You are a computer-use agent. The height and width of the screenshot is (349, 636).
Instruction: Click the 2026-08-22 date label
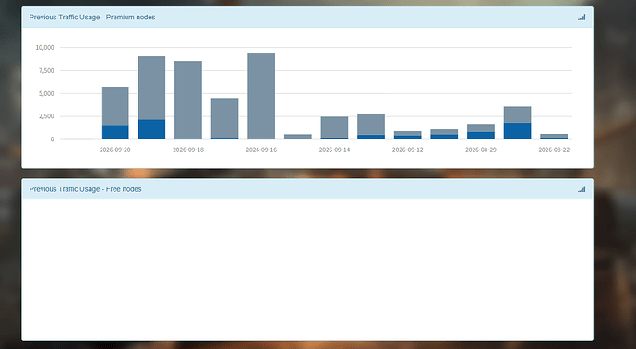(554, 150)
